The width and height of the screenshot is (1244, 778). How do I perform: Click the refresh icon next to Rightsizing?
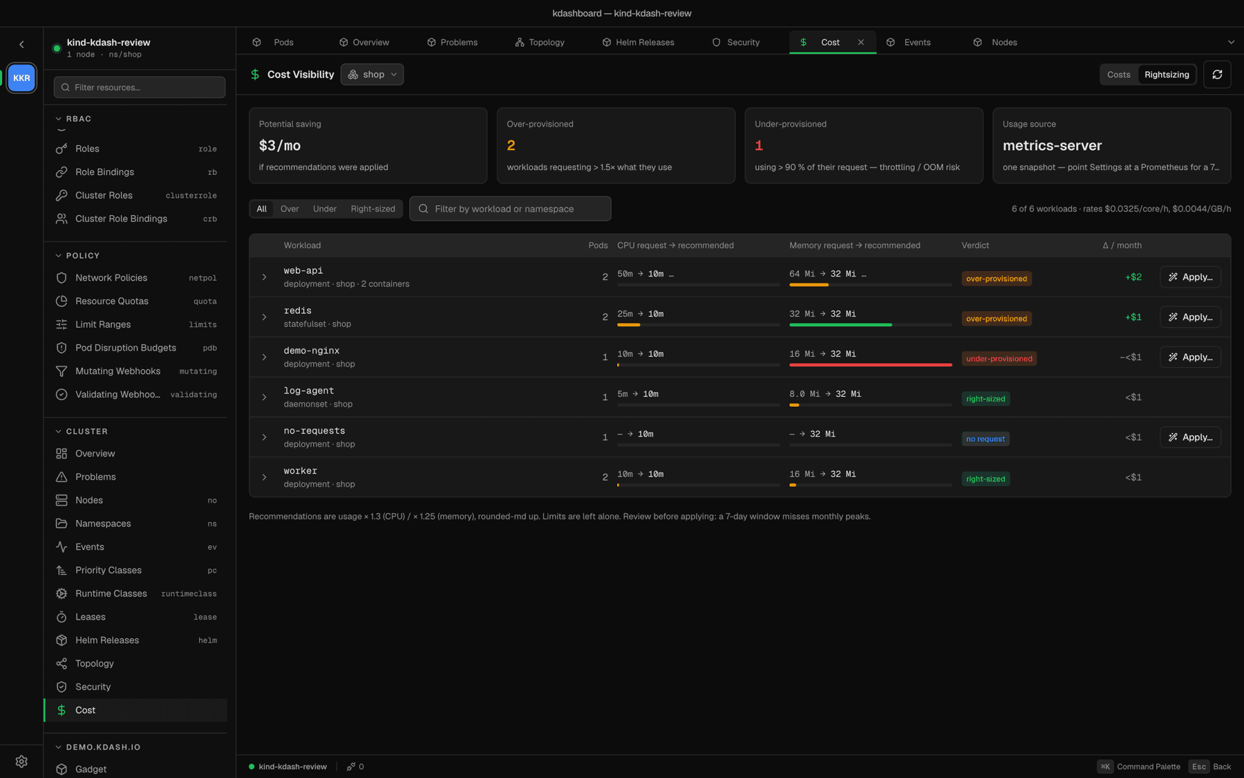pyautogui.click(x=1217, y=74)
